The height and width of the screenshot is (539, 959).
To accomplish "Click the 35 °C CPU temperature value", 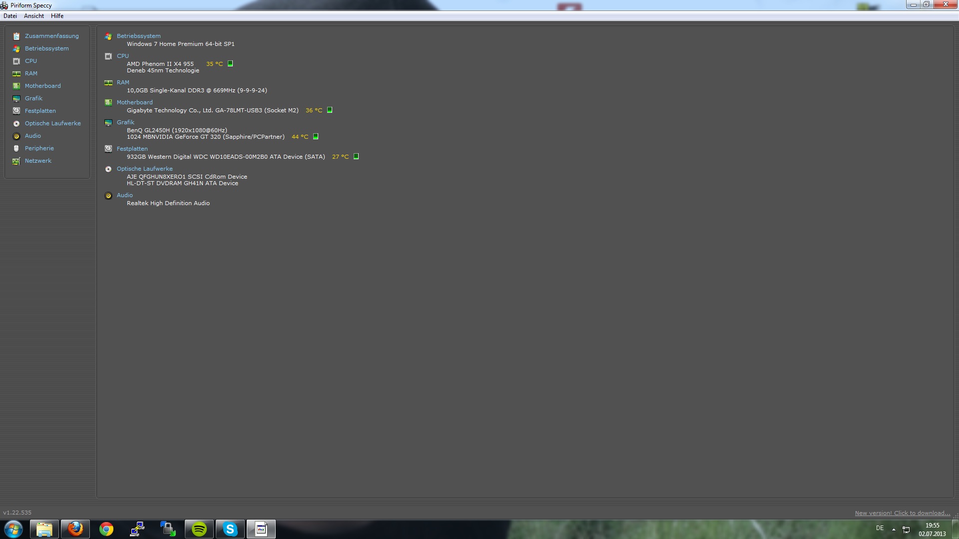I will pyautogui.click(x=215, y=64).
